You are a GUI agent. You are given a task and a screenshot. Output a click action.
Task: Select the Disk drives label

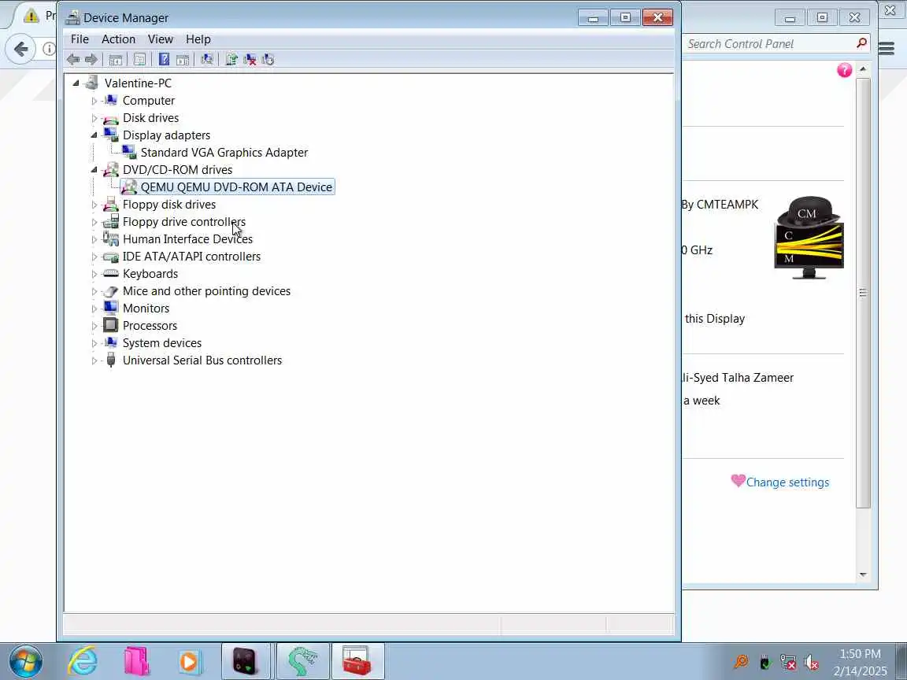coord(150,118)
